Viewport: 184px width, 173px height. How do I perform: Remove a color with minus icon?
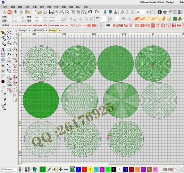click(66, 169)
